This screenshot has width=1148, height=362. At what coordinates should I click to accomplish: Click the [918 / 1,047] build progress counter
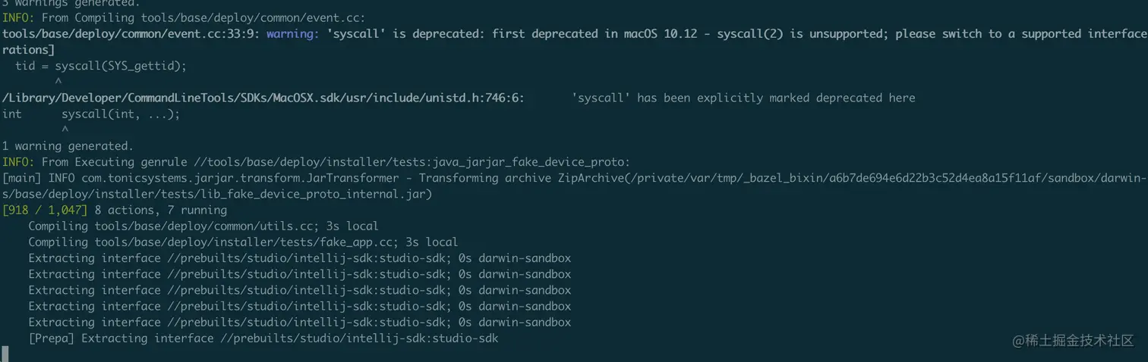point(45,211)
